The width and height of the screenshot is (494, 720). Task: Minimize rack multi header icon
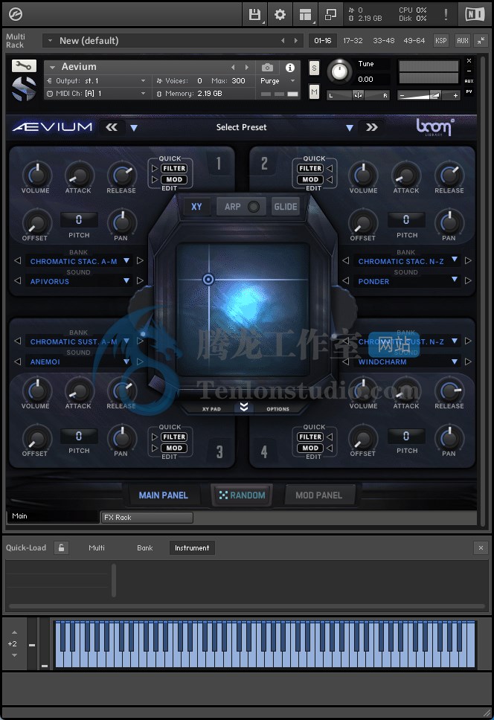click(481, 40)
